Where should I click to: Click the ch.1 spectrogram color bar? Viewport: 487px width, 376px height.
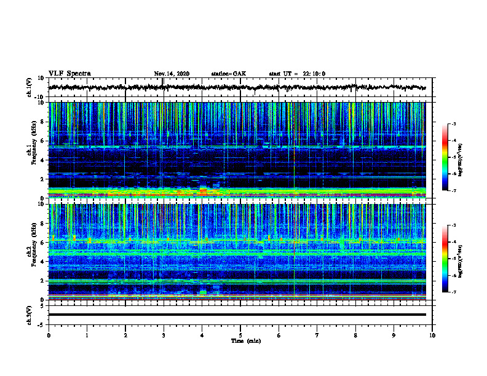pos(445,157)
